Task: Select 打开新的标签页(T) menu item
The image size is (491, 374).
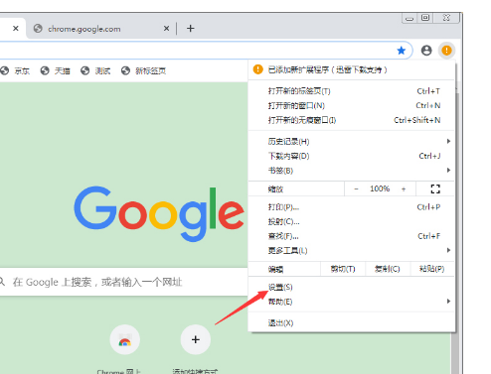Action: tap(352, 91)
